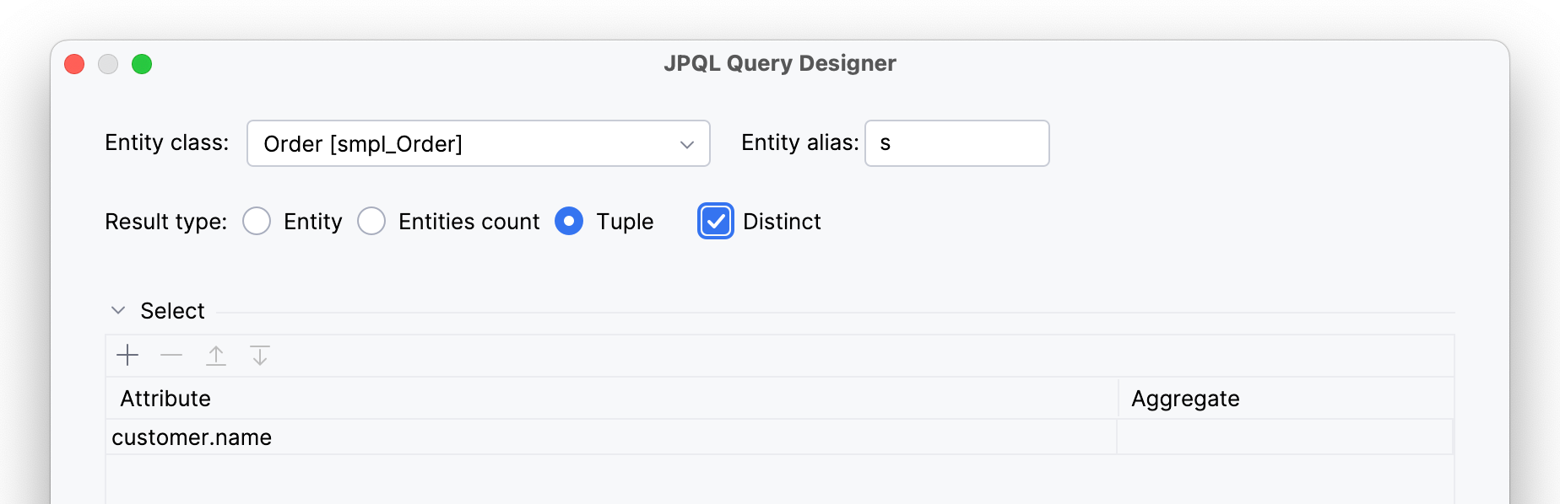Open the Entity class dropdown
1560x504 pixels.
[478, 144]
